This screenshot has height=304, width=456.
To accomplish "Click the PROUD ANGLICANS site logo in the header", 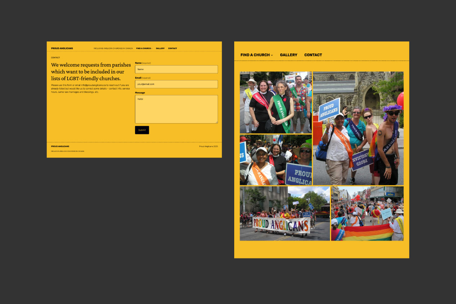I will 61,48.
